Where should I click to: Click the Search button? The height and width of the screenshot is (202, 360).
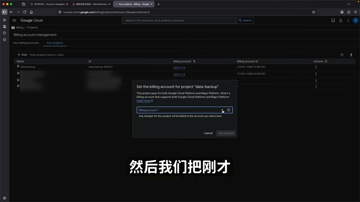pyautogui.click(x=245, y=20)
